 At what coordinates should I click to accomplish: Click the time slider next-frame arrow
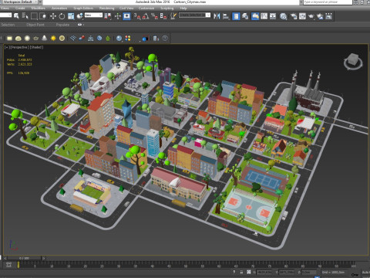44,258
